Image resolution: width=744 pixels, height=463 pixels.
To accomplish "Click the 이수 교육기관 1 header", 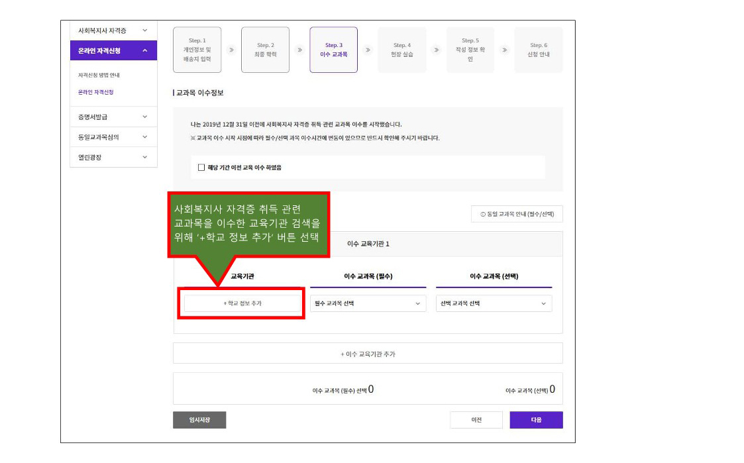I will 368,244.
